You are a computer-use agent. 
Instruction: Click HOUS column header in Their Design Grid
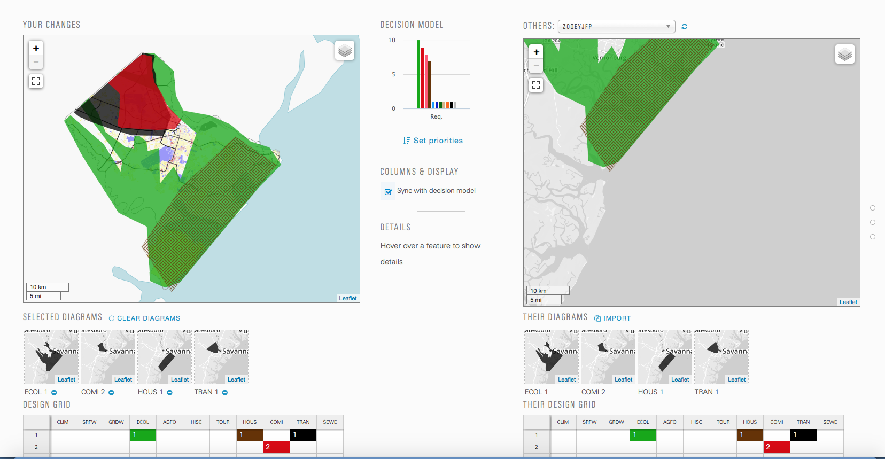click(x=750, y=422)
